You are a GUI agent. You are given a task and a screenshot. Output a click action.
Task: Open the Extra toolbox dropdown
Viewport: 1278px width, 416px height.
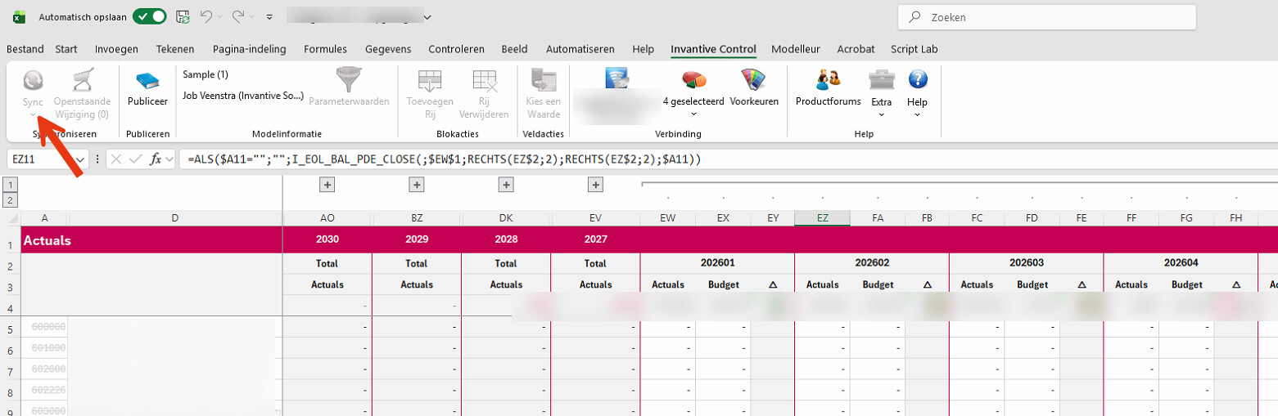[881, 114]
